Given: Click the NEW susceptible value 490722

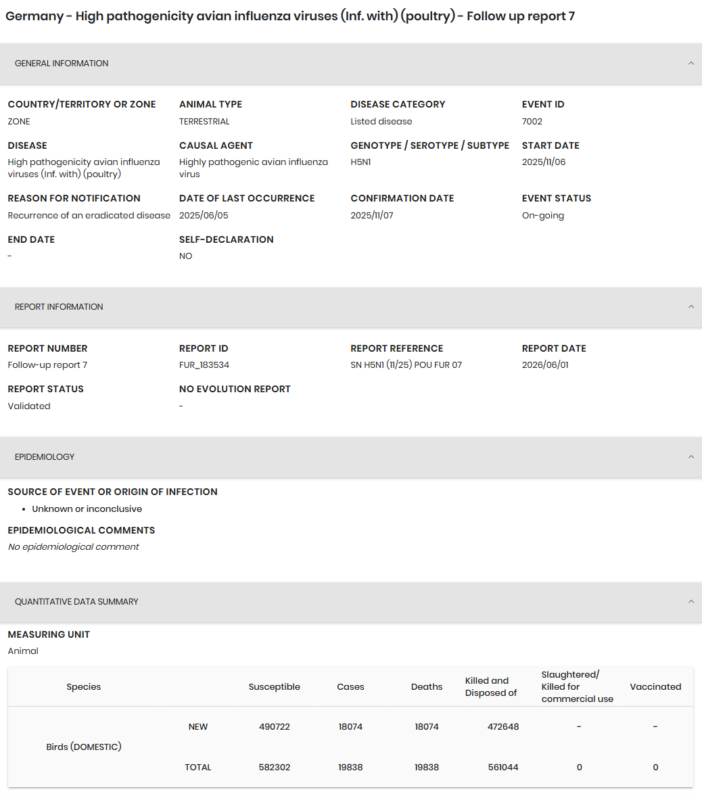Looking at the screenshot, I should 274,726.
